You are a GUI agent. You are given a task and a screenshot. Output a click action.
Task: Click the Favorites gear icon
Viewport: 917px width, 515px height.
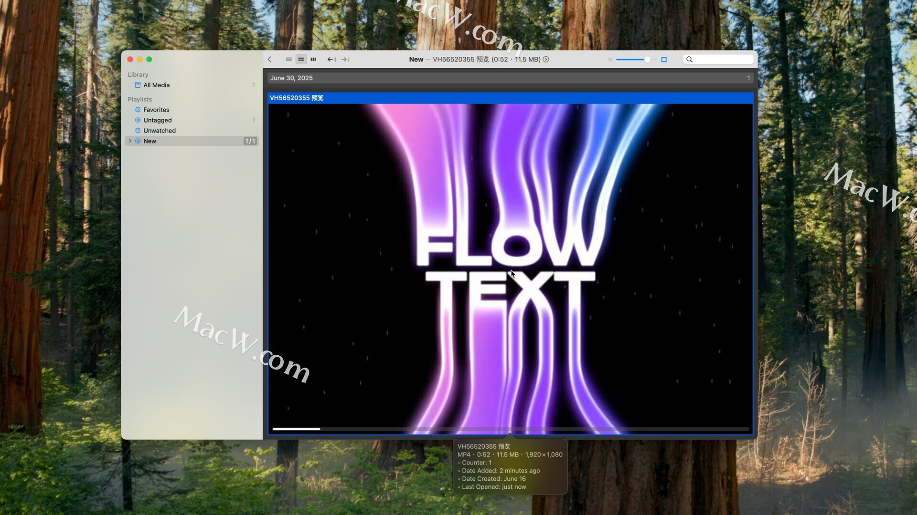(x=138, y=110)
